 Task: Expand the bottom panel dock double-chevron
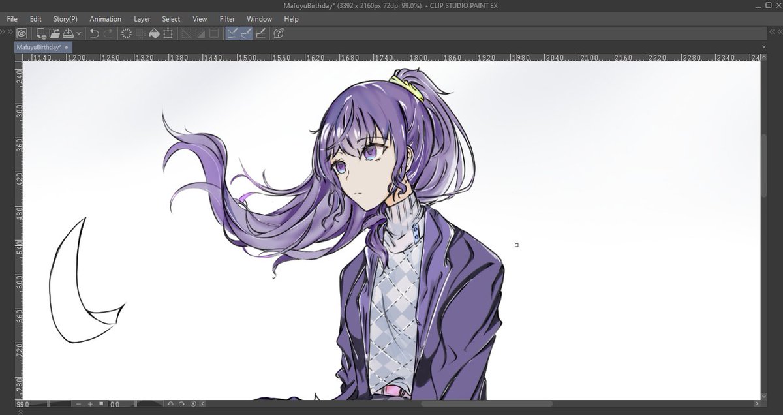coord(21,412)
